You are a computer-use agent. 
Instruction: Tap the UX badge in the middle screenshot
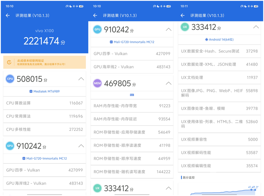pyautogui.click(x=97, y=188)
